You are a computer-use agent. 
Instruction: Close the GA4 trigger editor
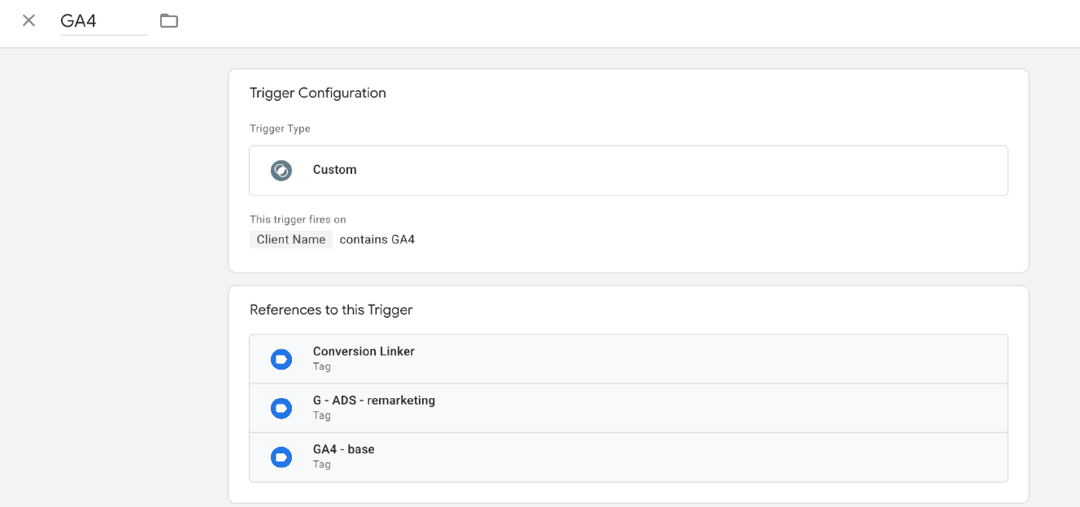(x=28, y=20)
